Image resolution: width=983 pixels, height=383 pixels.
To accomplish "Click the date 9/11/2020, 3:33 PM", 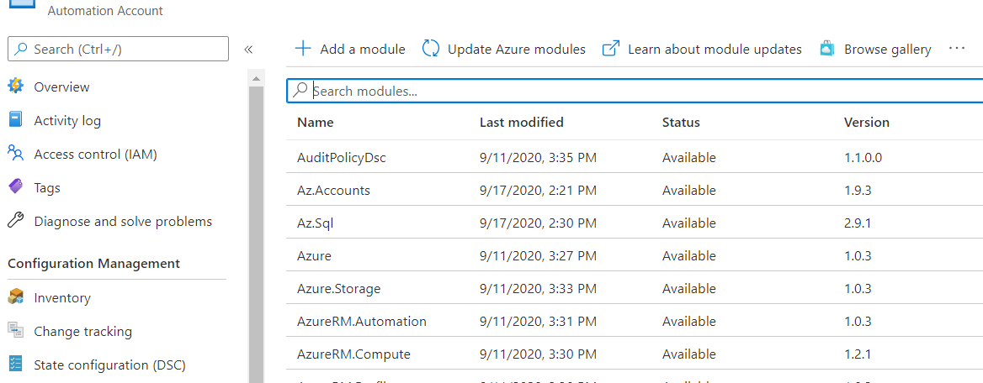I will (538, 289).
